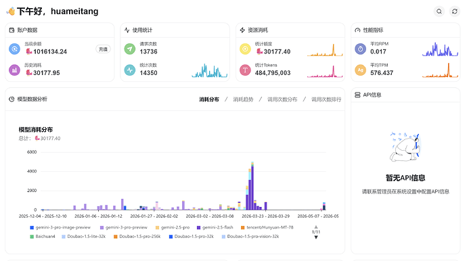
Task: Switch to the 消耗趋势 tab
Action: click(x=243, y=99)
